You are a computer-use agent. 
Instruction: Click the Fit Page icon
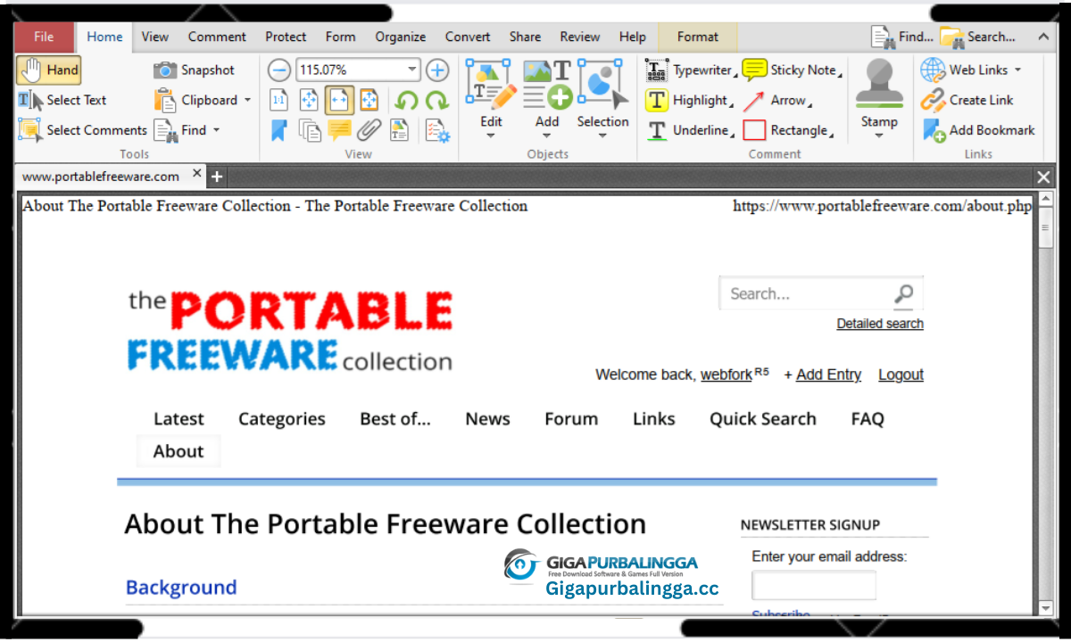pos(309,100)
